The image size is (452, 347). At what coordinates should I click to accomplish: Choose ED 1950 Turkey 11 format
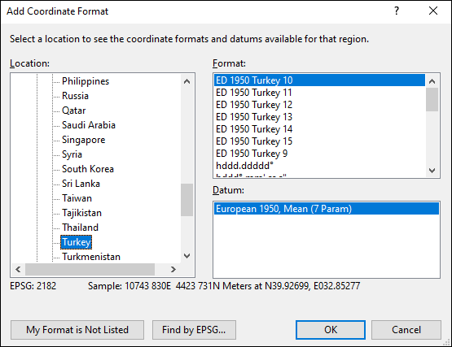(x=319, y=93)
